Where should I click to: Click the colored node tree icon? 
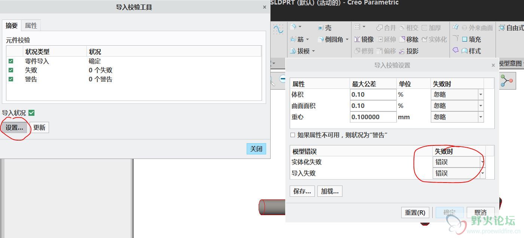coord(506,81)
